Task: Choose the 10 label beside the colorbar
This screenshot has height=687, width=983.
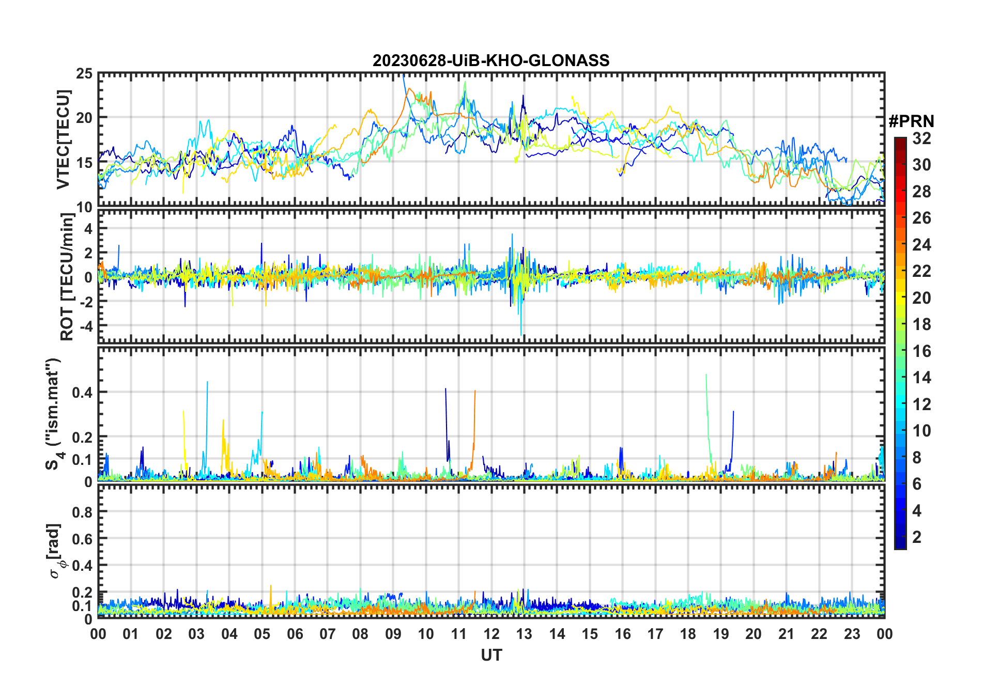Action: pyautogui.click(x=921, y=431)
